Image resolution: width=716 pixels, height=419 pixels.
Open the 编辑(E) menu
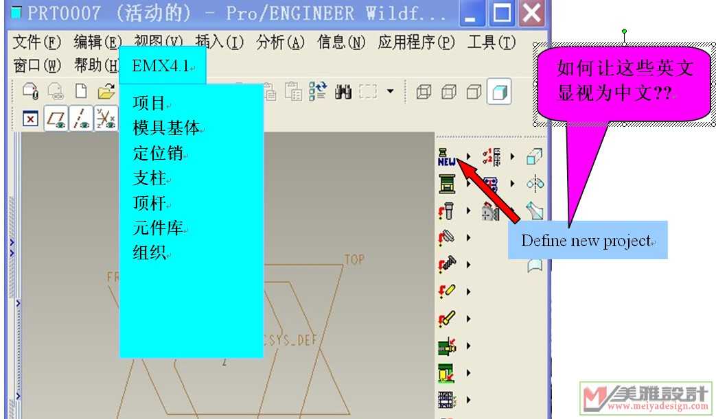(x=97, y=43)
